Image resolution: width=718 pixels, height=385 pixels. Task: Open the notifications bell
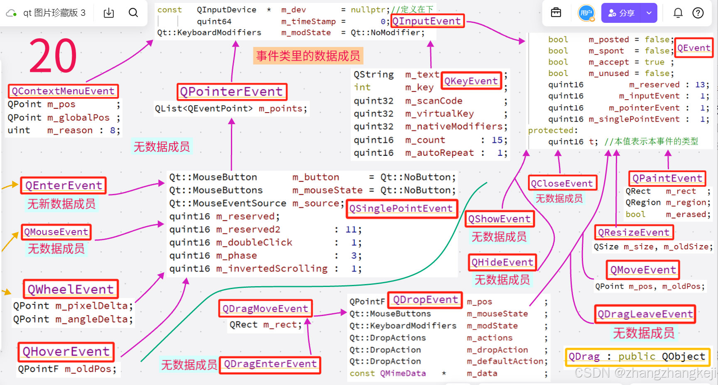coord(678,13)
